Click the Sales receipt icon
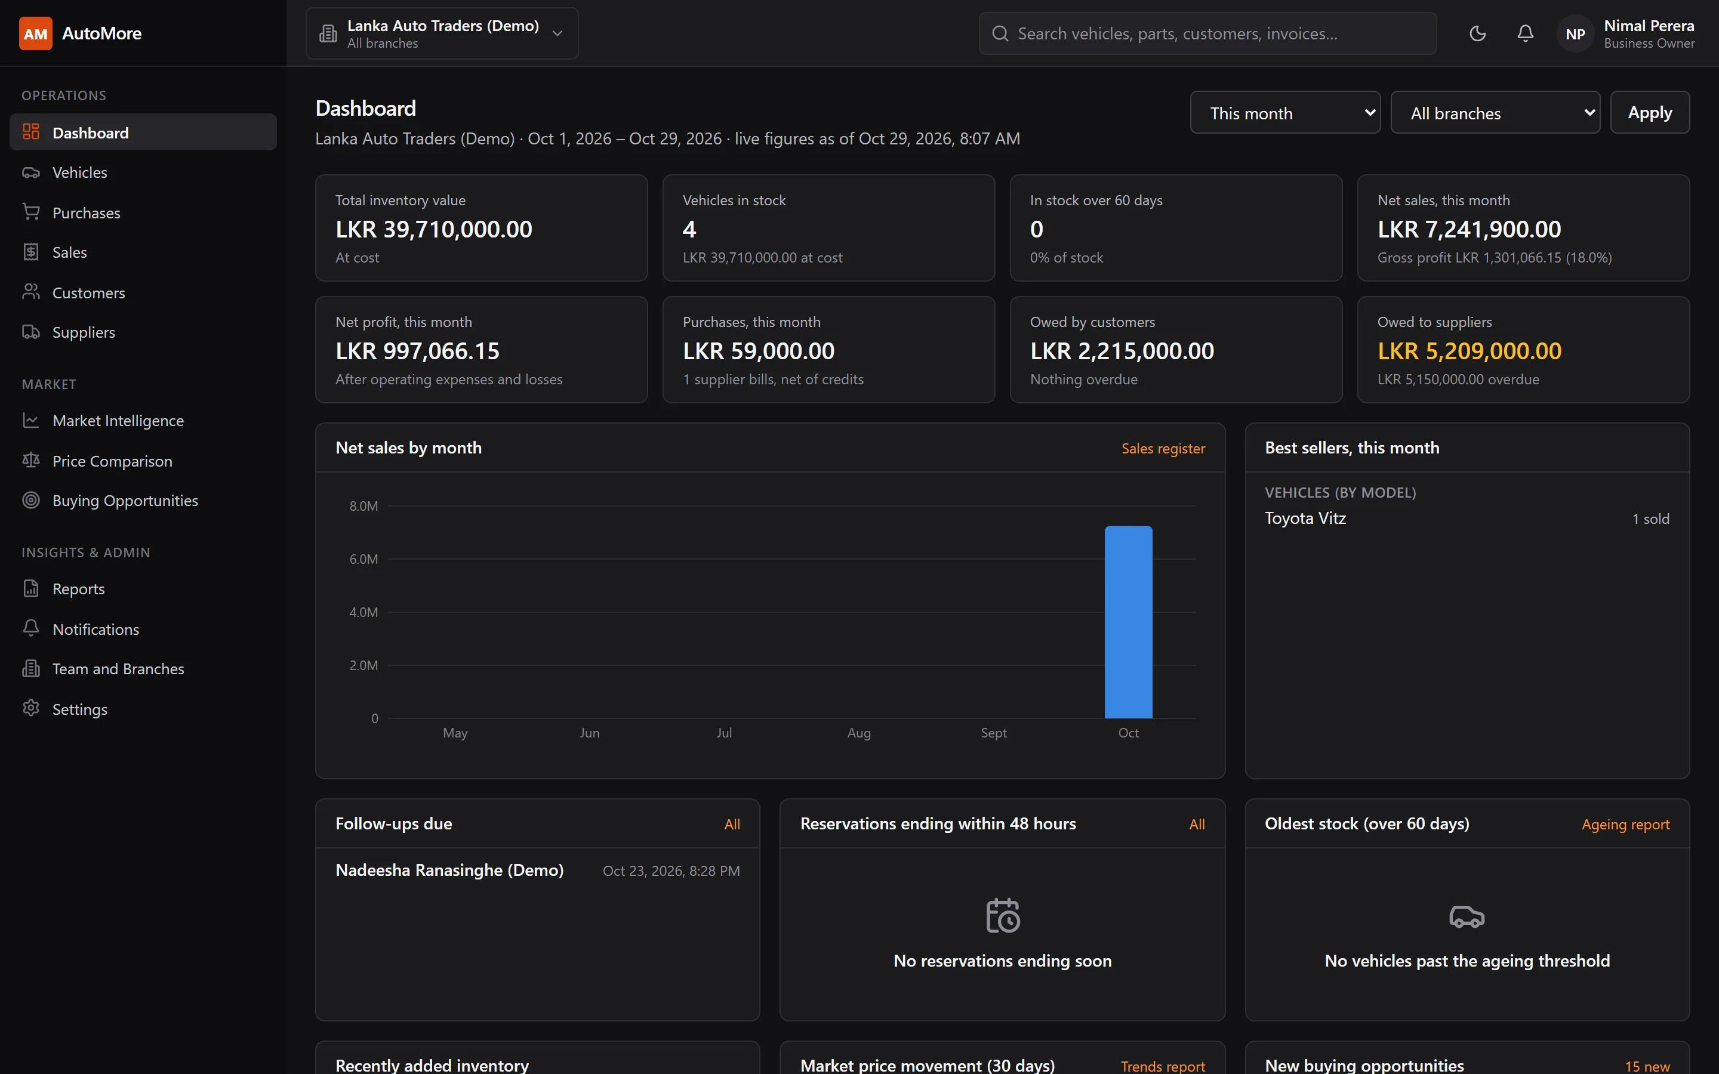The height and width of the screenshot is (1074, 1719). tap(30, 252)
